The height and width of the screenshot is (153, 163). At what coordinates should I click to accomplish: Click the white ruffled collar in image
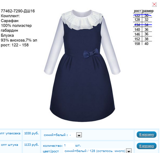click(82, 20)
